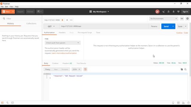The height and width of the screenshot is (107, 191).
Task: Collapse JSON line 1 fold arrow
Action: coord(48,74)
